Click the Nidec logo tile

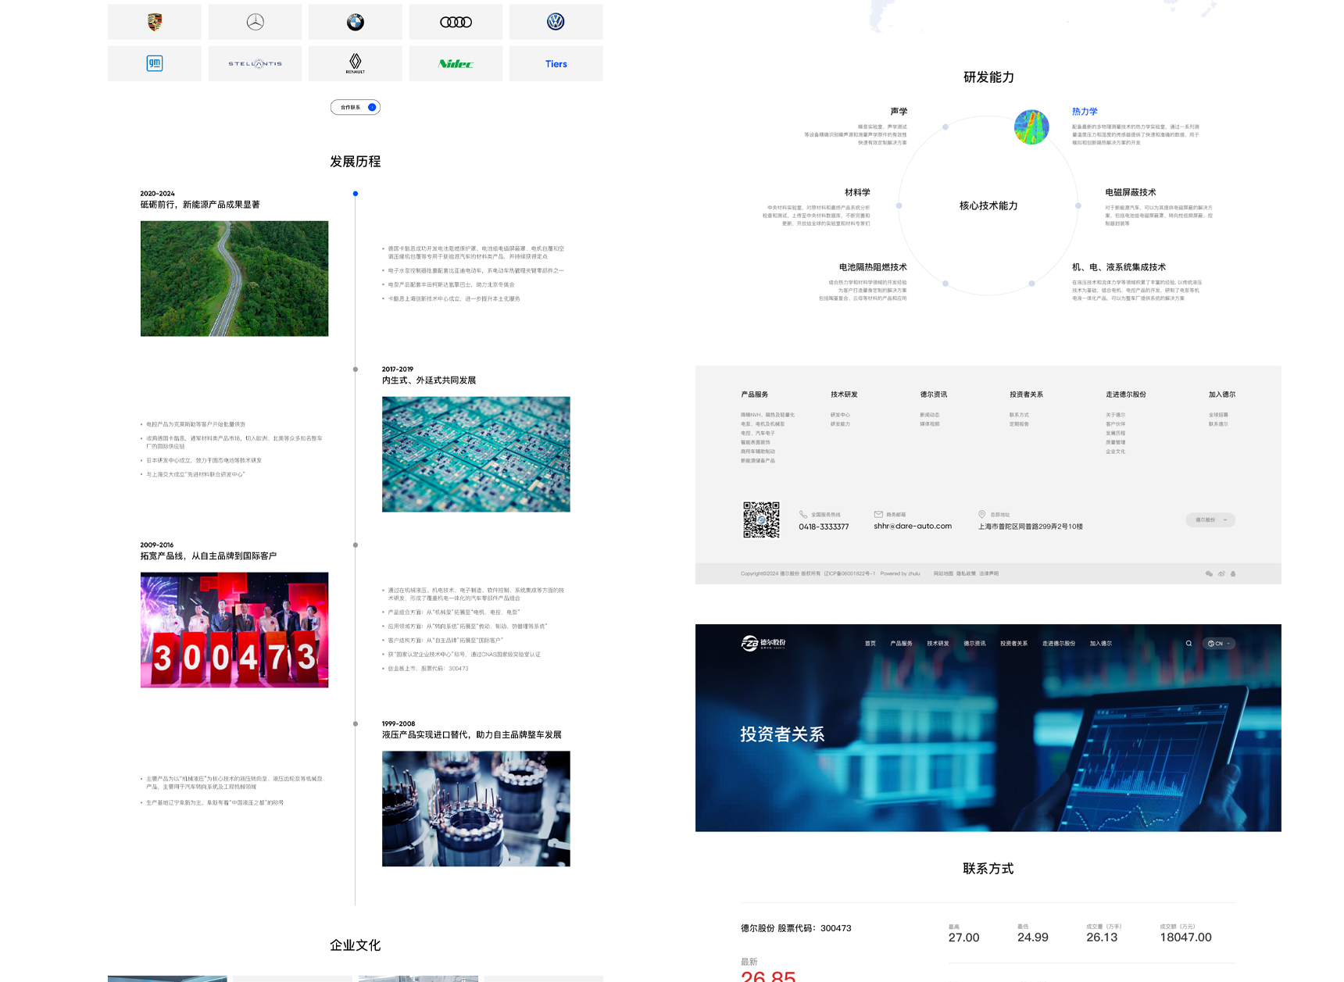(456, 63)
